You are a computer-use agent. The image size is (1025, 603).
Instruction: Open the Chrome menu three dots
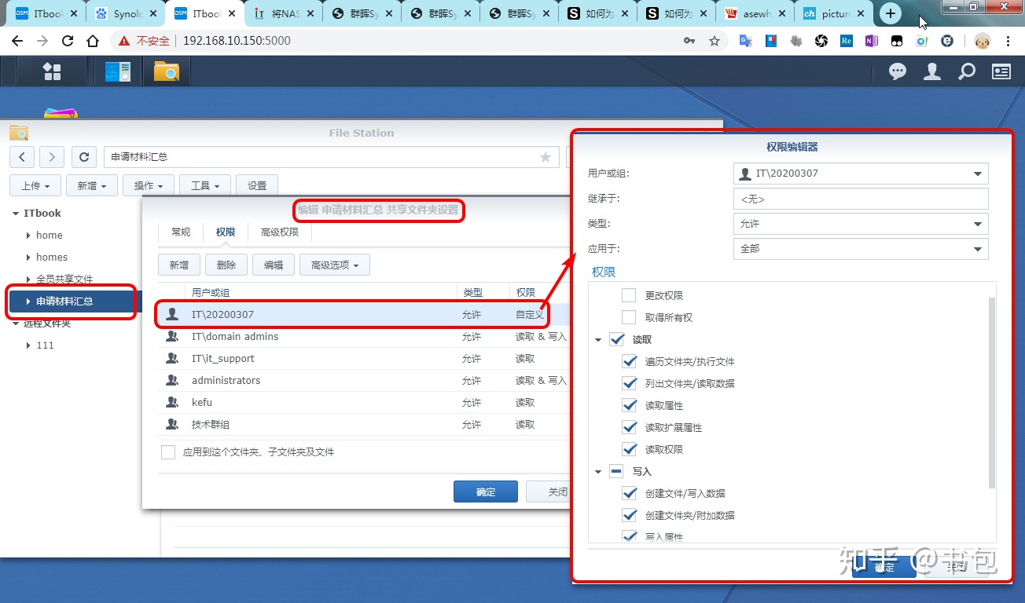tap(1008, 41)
